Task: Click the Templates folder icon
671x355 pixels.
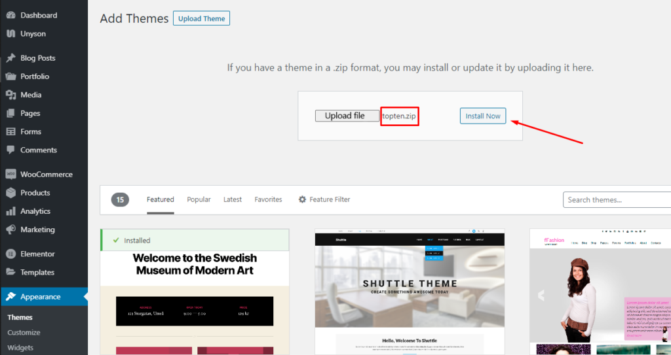Action: [x=11, y=272]
